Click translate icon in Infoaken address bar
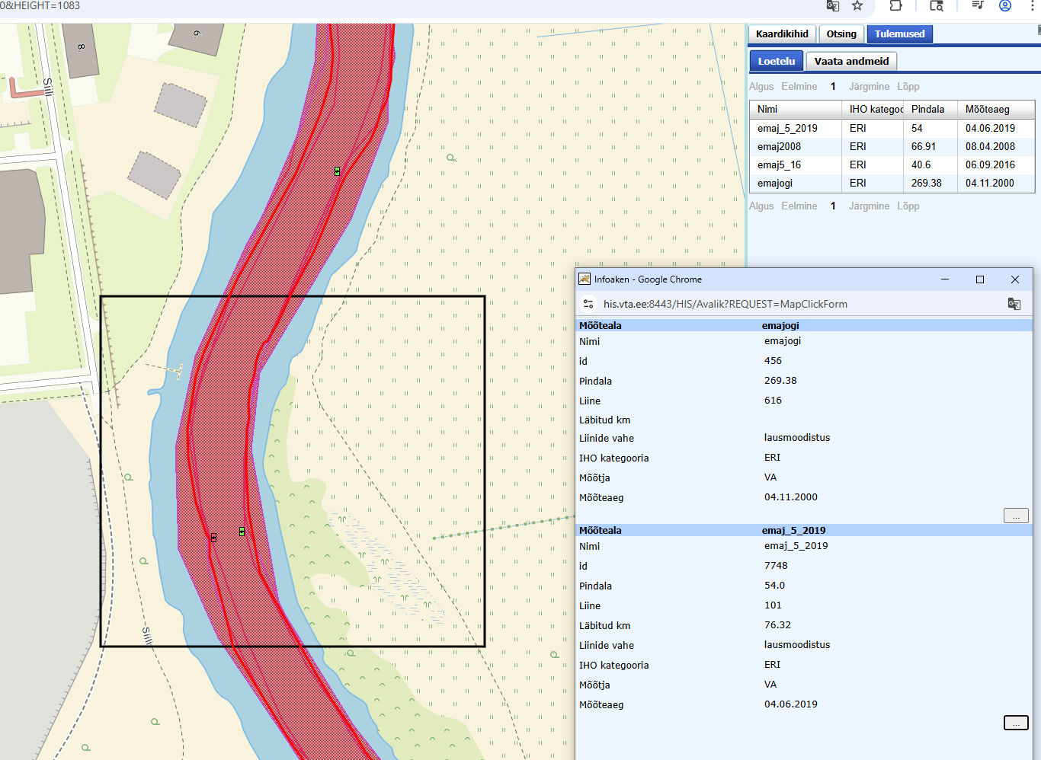 point(1014,304)
